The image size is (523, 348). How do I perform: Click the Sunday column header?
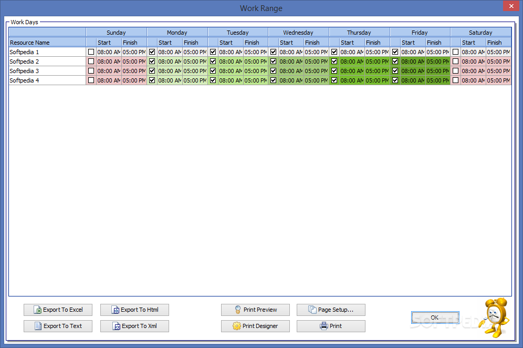pyautogui.click(x=117, y=33)
